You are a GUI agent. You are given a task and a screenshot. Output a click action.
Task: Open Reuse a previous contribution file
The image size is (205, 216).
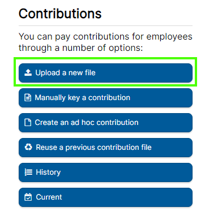click(105, 148)
